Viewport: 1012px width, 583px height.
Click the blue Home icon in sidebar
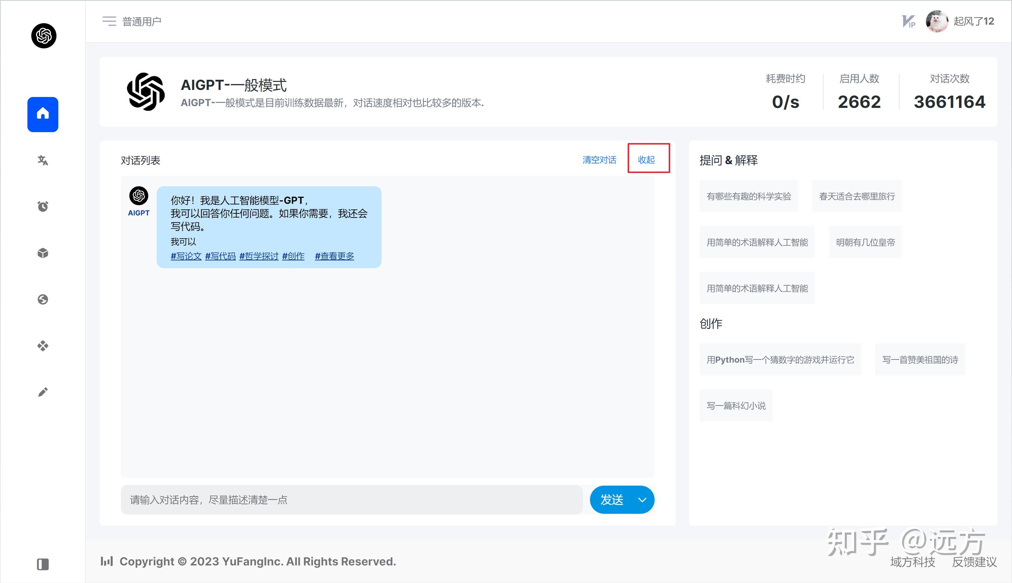(43, 114)
